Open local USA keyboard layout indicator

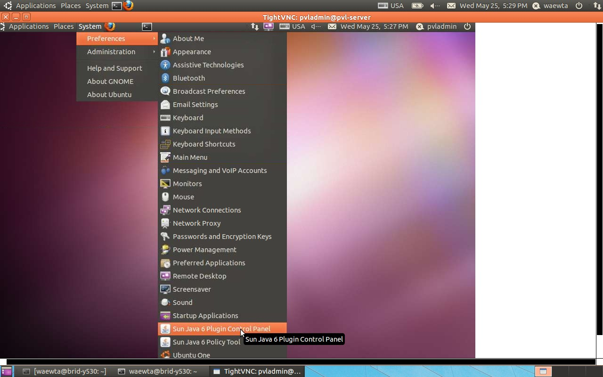tap(391, 6)
